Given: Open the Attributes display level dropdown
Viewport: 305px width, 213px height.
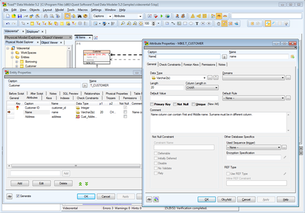Looking at the screenshot, I should 140,16.
